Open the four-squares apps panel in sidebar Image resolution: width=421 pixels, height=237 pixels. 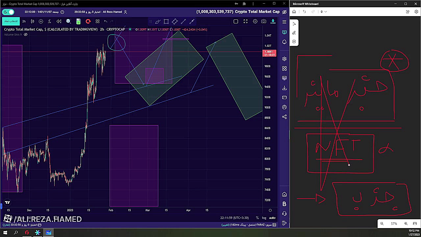(284, 68)
